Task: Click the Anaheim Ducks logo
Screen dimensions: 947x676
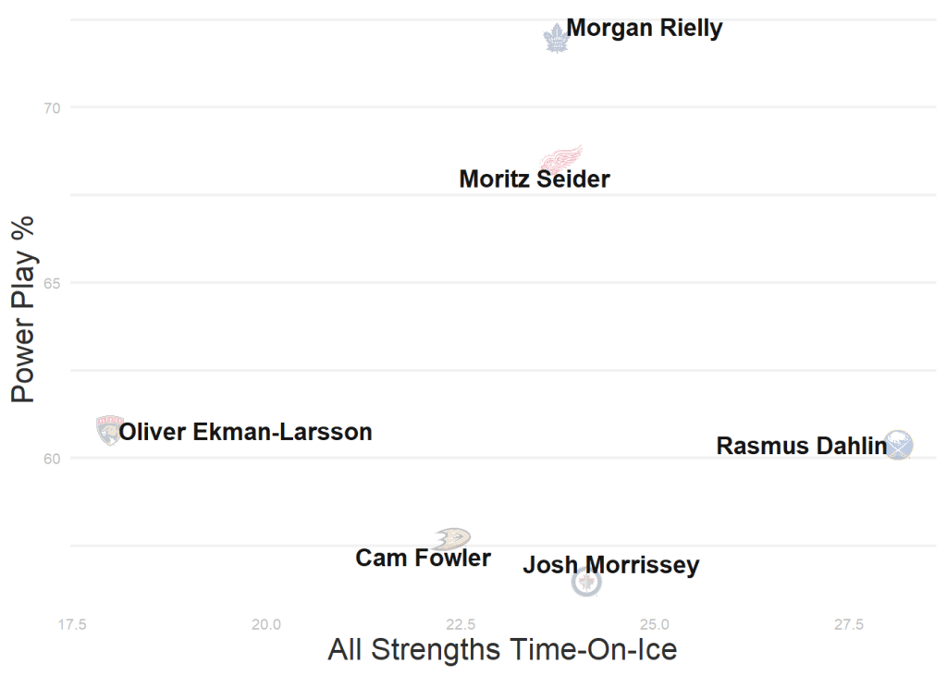Action: point(453,537)
